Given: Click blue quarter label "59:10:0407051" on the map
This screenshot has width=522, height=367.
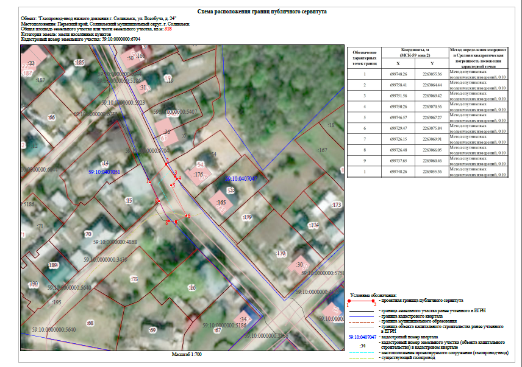Looking at the screenshot, I should click(104, 172).
